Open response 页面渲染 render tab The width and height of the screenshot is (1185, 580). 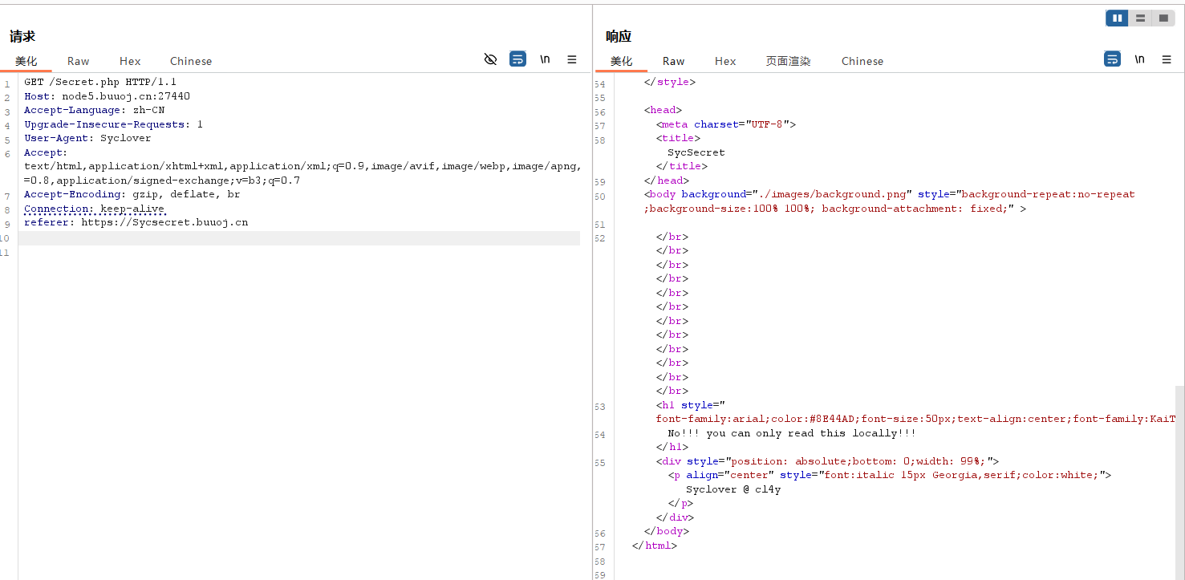click(788, 61)
